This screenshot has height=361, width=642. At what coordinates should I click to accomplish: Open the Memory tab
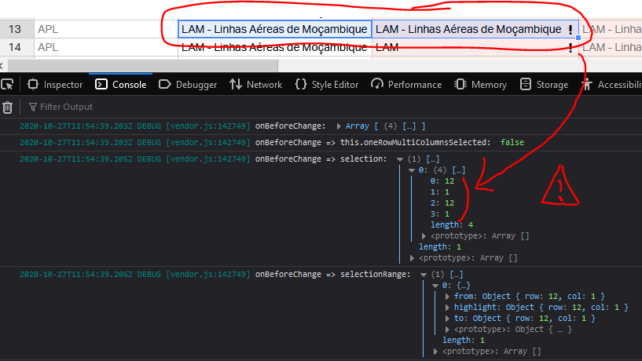coord(481,84)
